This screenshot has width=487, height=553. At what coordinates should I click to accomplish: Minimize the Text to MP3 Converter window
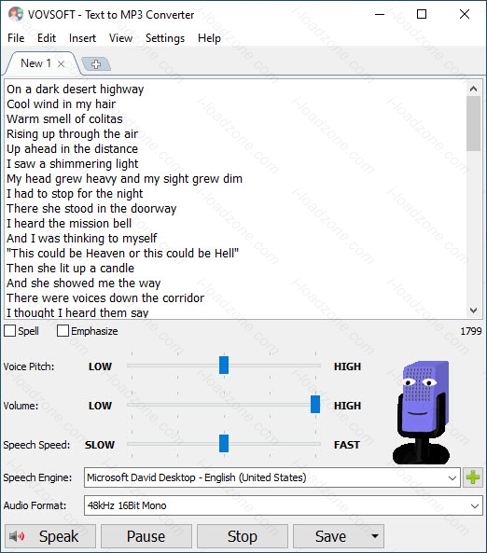pyautogui.click(x=380, y=15)
